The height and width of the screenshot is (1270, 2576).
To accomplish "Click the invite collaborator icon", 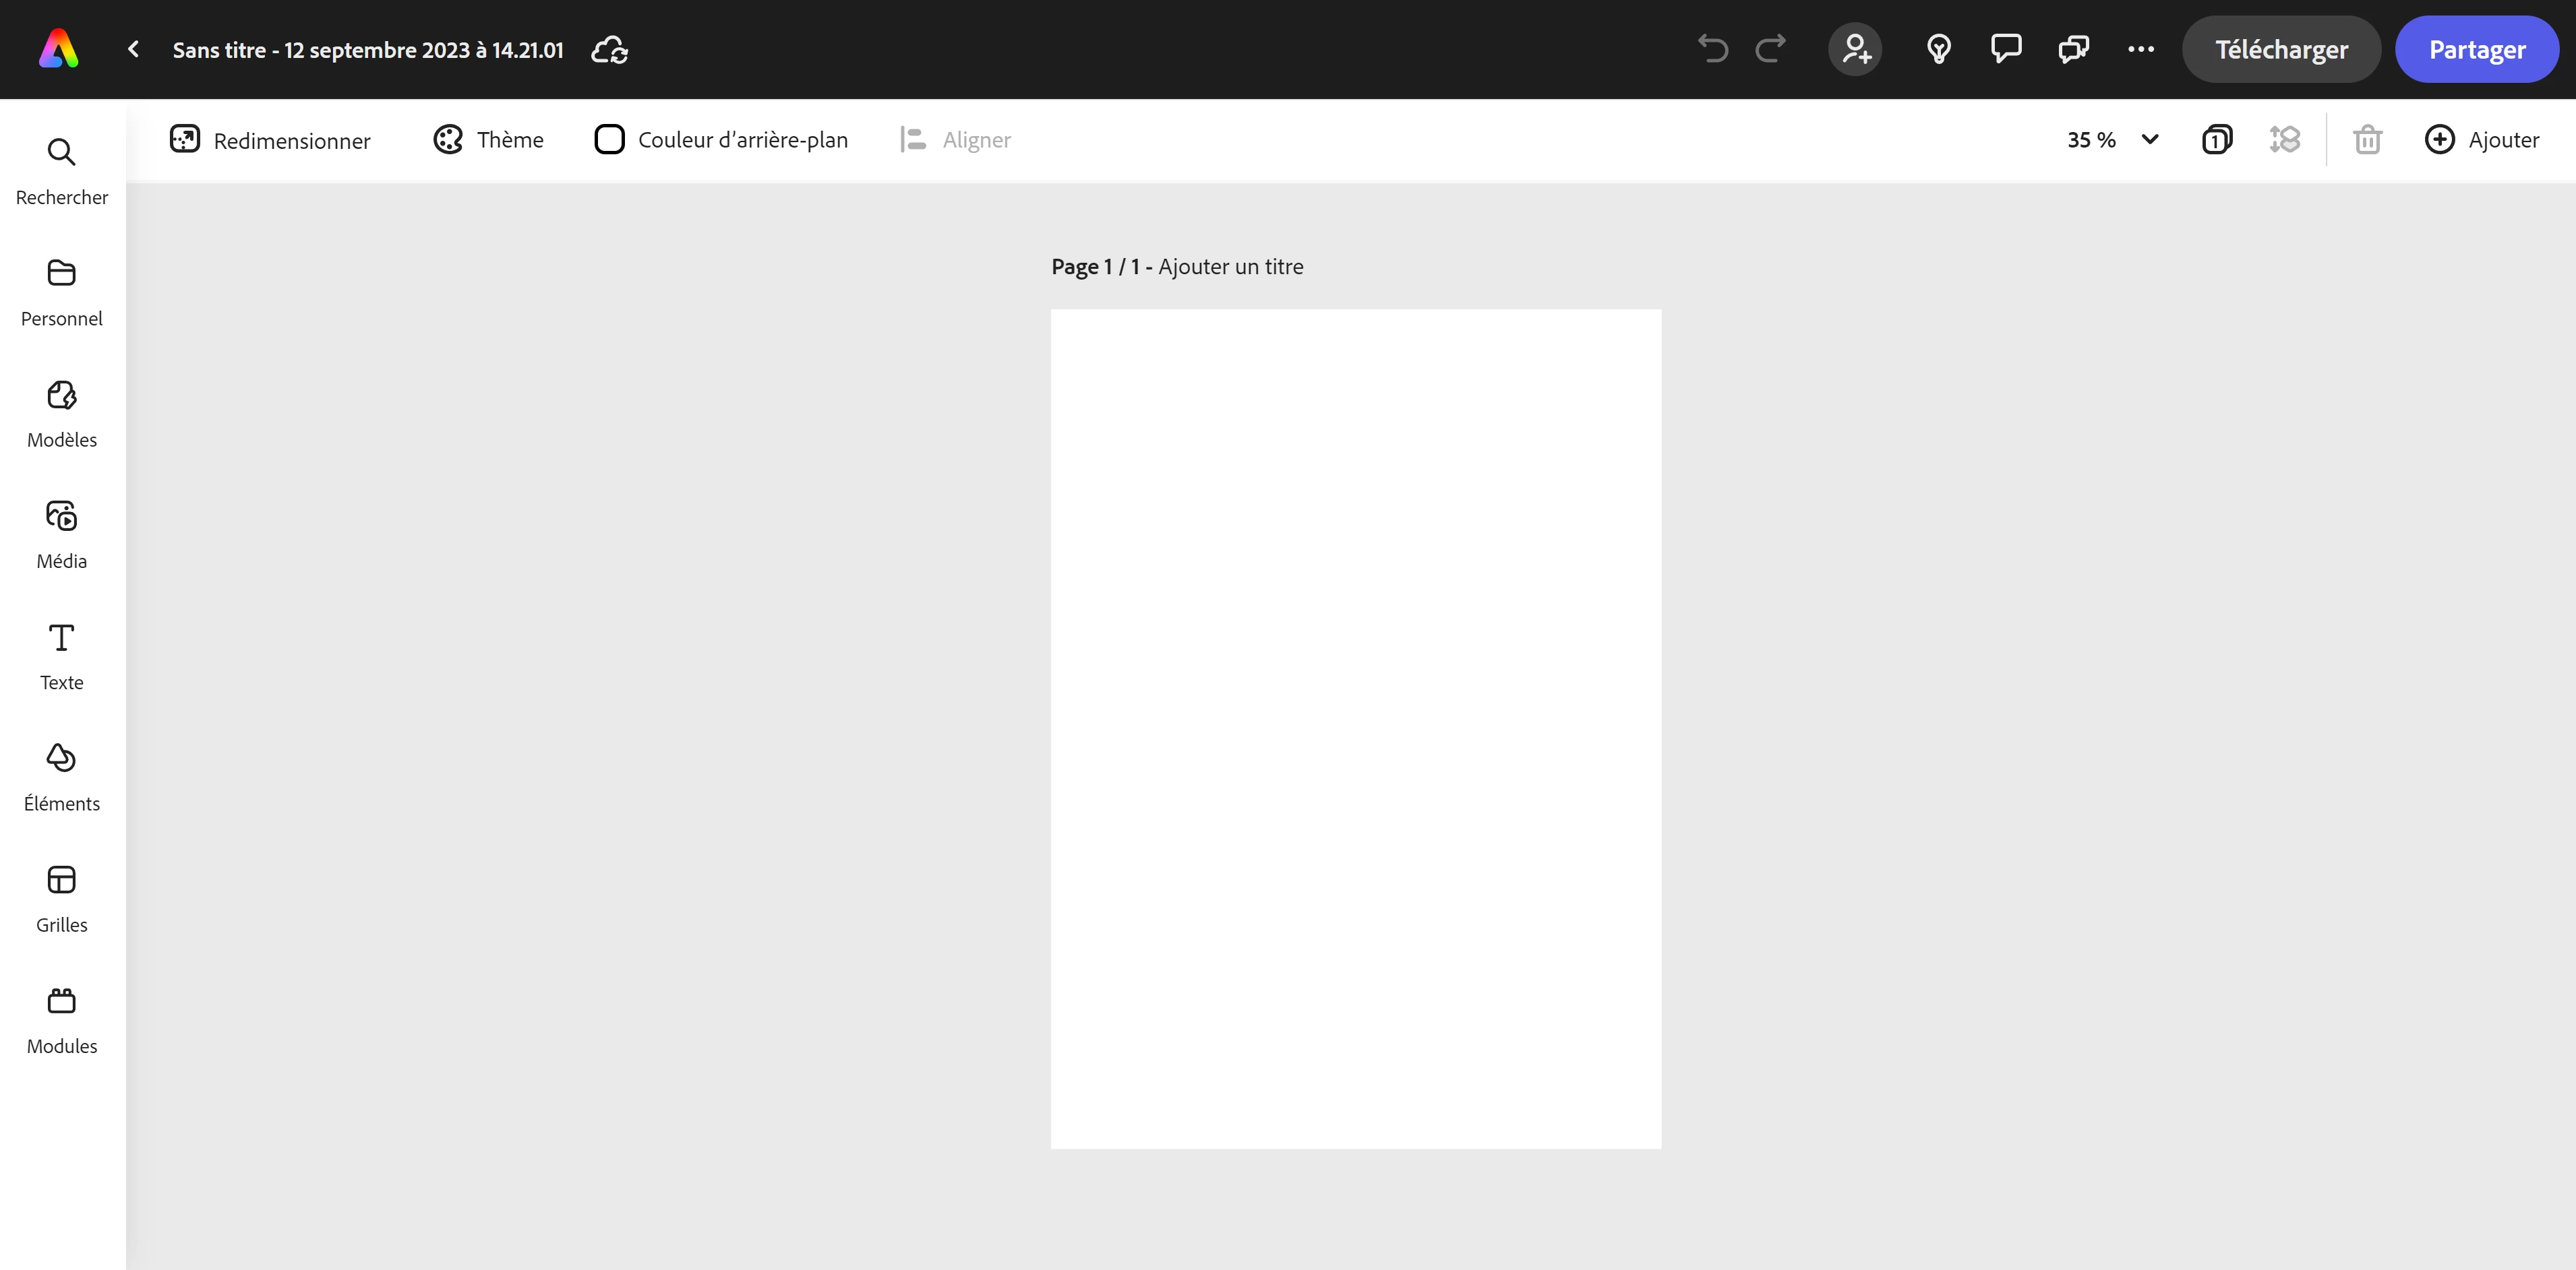I will (1855, 49).
